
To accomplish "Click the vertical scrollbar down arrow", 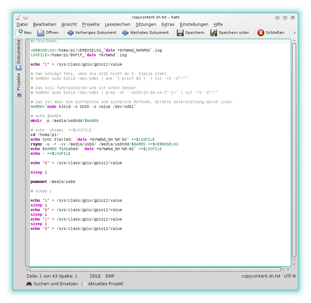I will pos(294,264).
